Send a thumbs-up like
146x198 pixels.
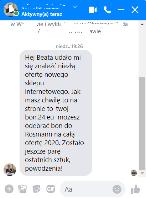136,189
